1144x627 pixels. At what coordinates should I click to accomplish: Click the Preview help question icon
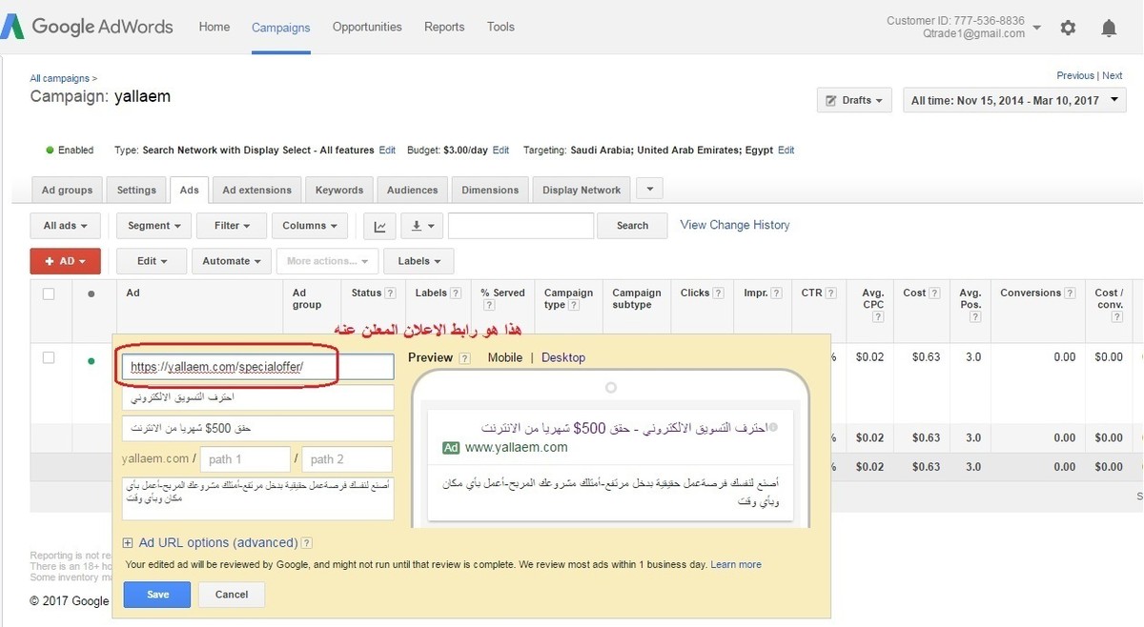(464, 358)
